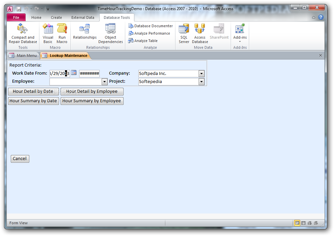The image size is (334, 236).
Task: Run Compact and Repair Database
Action: [x=23, y=34]
